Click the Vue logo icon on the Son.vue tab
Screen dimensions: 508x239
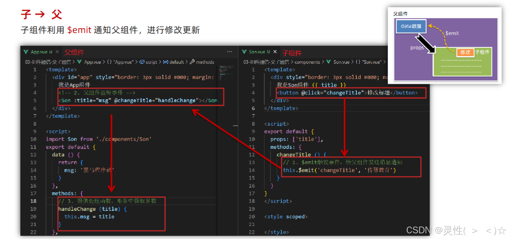pyautogui.click(x=244, y=52)
